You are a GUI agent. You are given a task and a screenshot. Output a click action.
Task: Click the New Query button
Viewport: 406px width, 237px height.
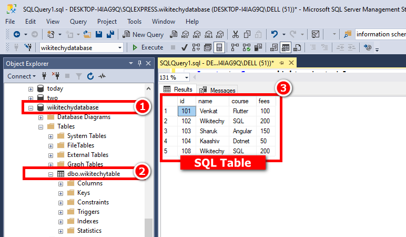[143, 34]
